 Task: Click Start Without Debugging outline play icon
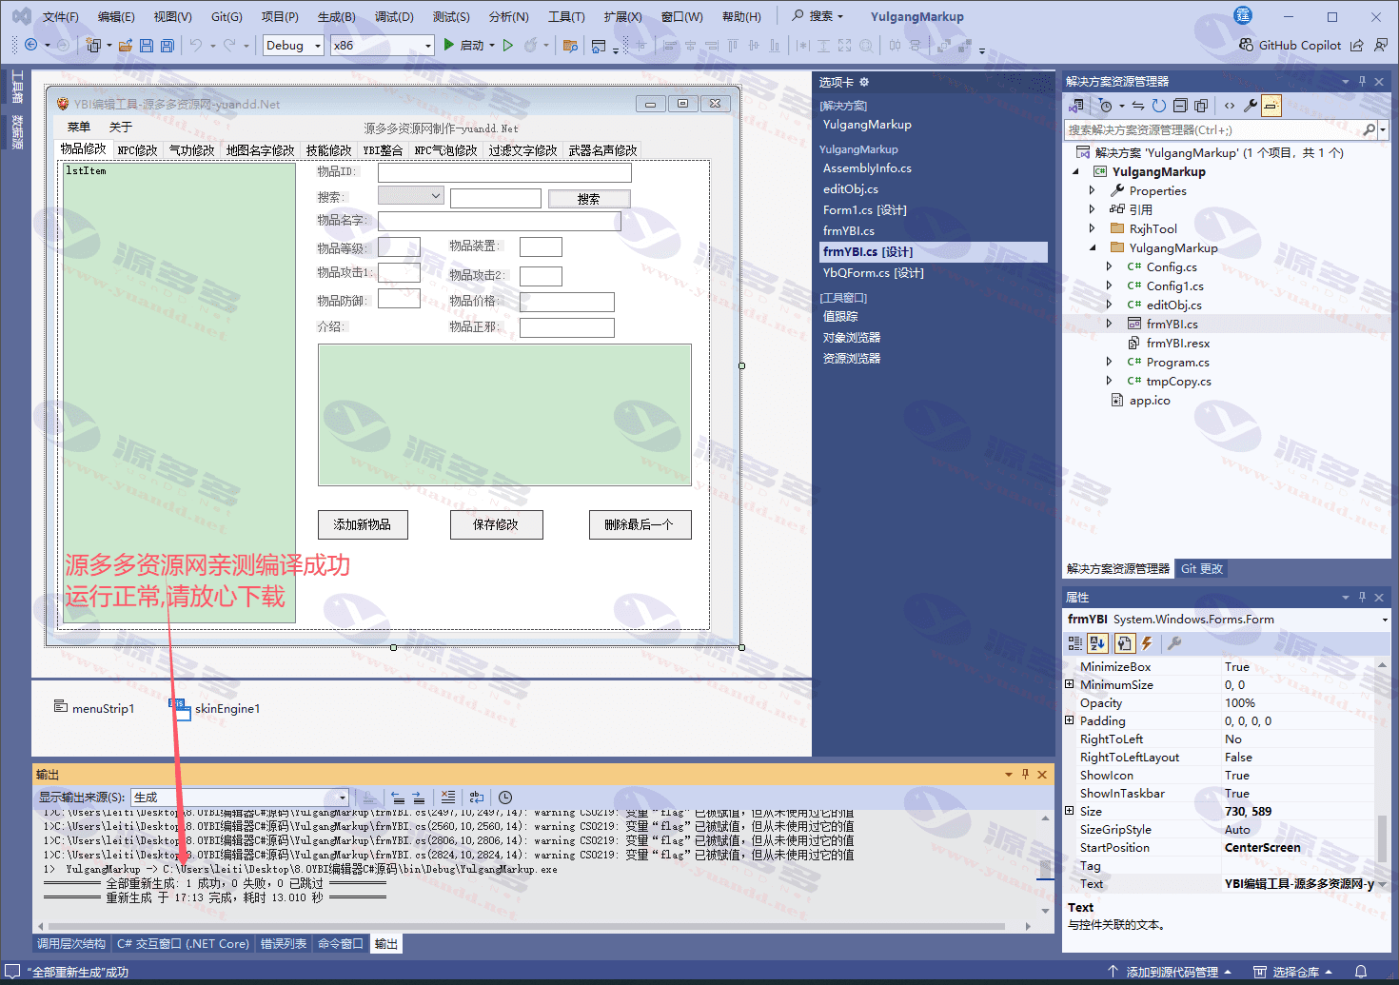click(508, 45)
